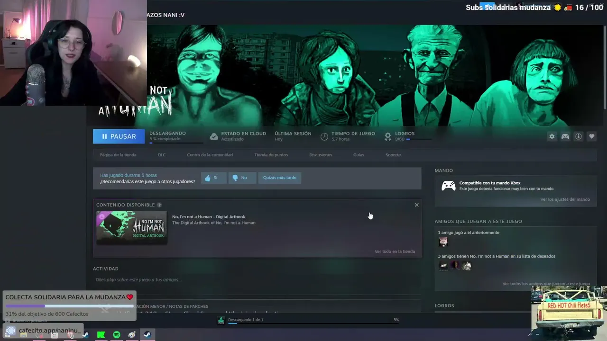Open the avatar of the friend who played
607x341 pixels.
click(443, 242)
